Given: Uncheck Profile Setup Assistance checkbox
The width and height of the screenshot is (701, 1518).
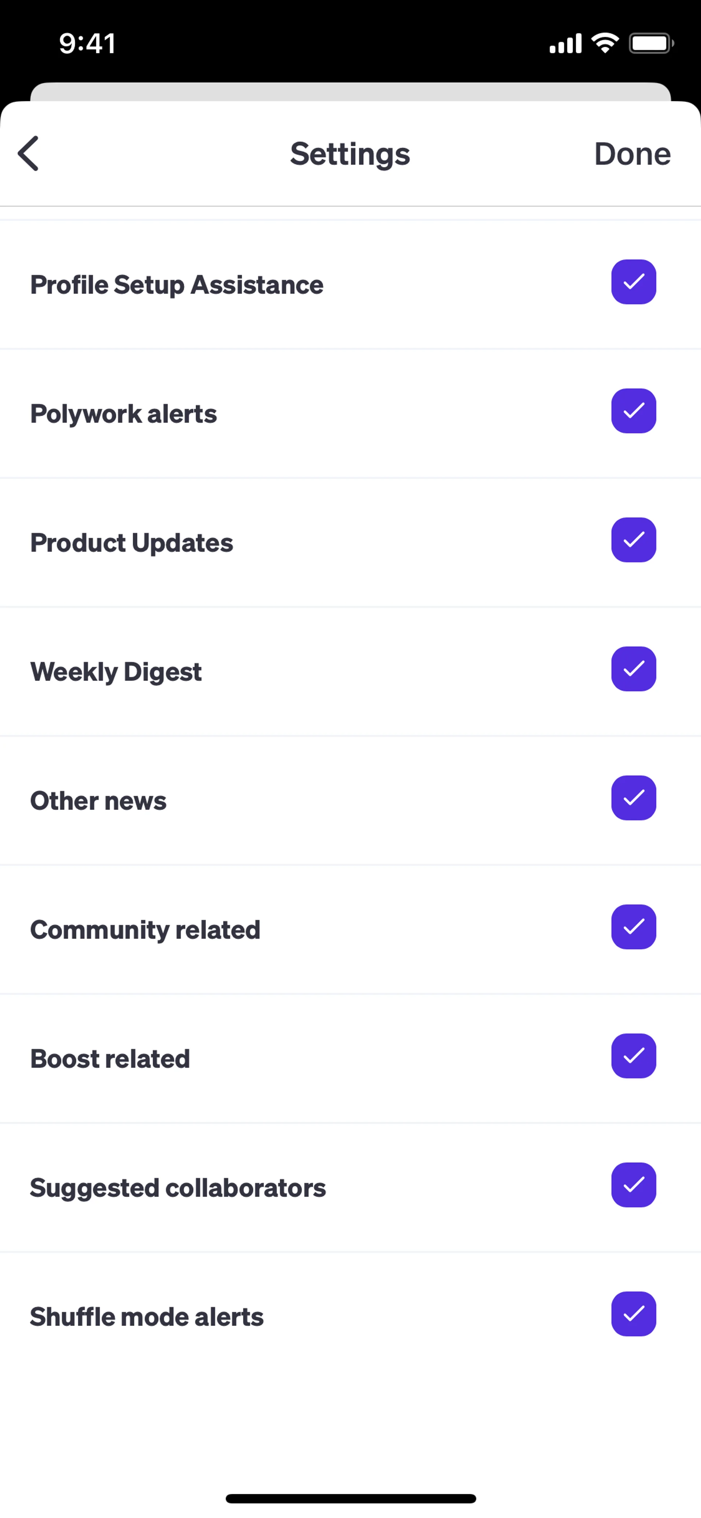Looking at the screenshot, I should [633, 282].
